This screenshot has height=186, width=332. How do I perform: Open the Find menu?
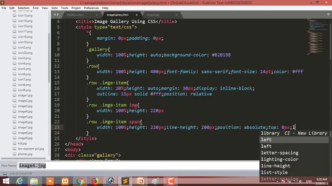coord(36,8)
